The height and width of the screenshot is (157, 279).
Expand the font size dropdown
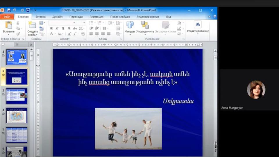(85, 23)
